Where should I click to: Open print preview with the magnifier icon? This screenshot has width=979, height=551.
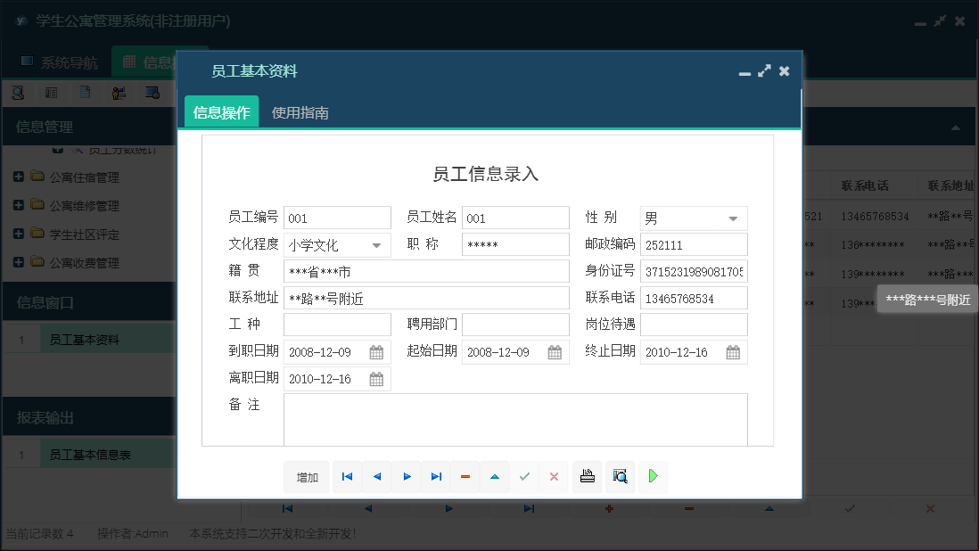coord(620,477)
